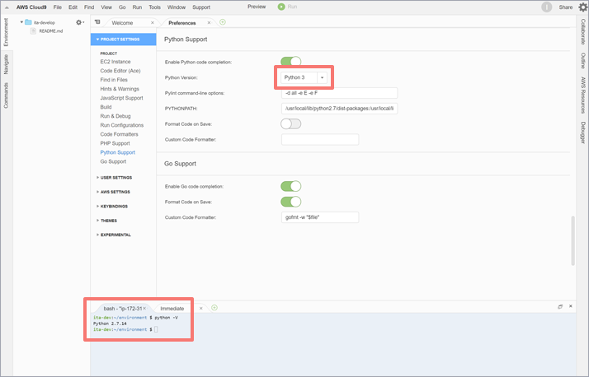This screenshot has height=377, width=589.
Task: Open the Edit menu
Action: tap(73, 7)
